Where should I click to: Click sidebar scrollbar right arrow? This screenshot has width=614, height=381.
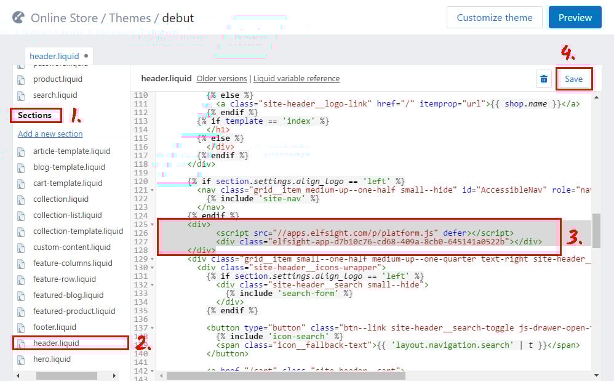(x=114, y=376)
